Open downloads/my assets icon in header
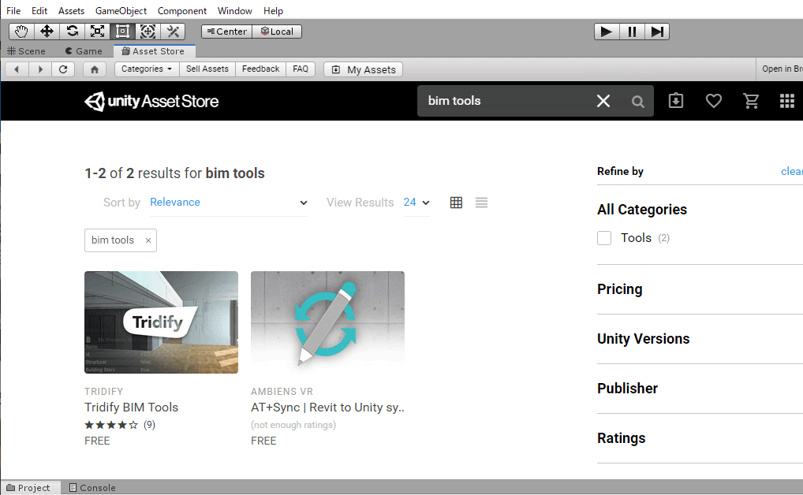 [676, 101]
